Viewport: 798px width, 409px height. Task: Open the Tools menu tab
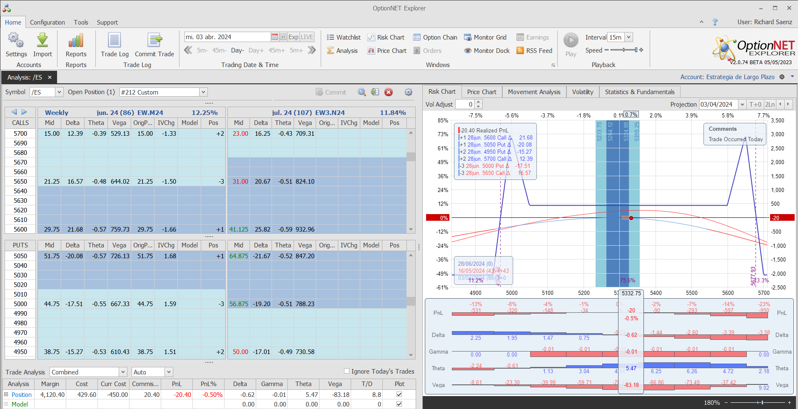[81, 22]
